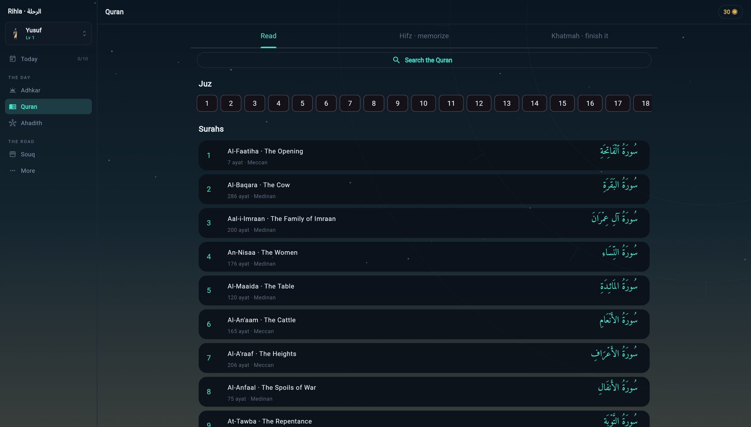Select Juz 14 button
Screen dimensions: 751x427
[535, 103]
